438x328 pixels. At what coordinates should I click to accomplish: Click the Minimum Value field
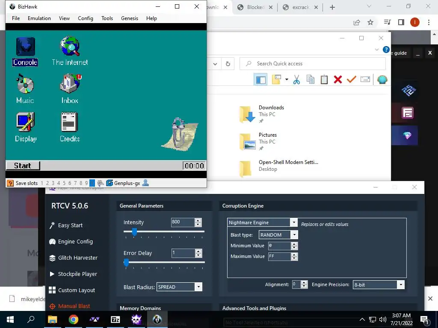(279, 246)
